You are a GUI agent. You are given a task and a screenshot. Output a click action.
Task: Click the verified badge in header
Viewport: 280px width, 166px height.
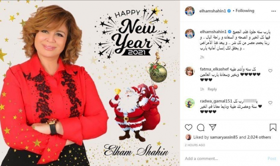[229, 11]
